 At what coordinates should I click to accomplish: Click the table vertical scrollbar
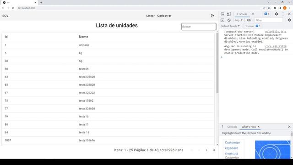coord(217,64)
